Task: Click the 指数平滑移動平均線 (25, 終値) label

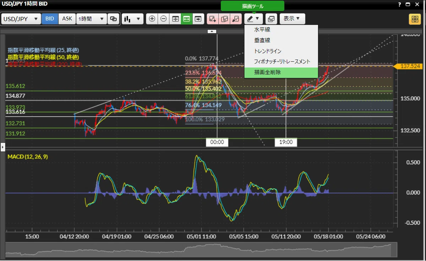Action: (43, 50)
